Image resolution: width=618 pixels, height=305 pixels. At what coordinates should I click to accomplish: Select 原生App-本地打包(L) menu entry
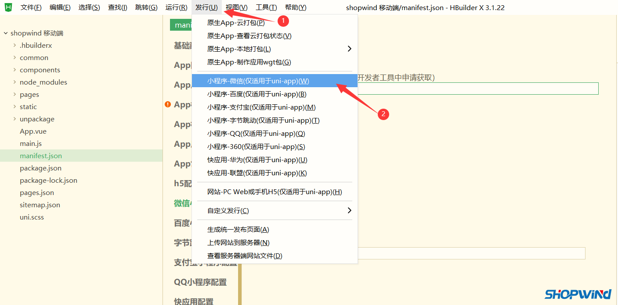[x=275, y=49]
